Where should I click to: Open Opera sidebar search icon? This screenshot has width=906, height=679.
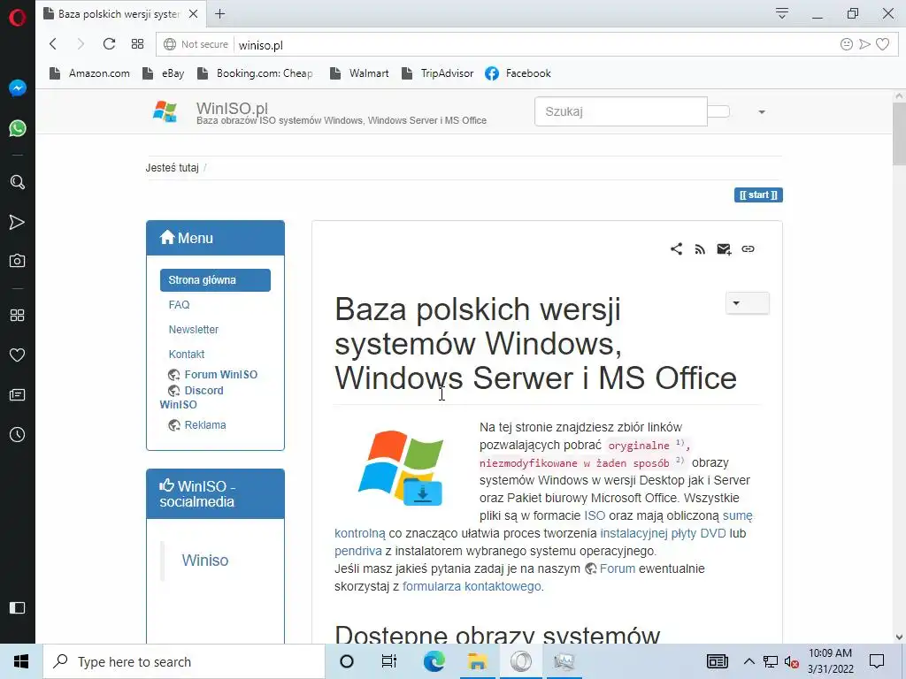click(x=18, y=182)
